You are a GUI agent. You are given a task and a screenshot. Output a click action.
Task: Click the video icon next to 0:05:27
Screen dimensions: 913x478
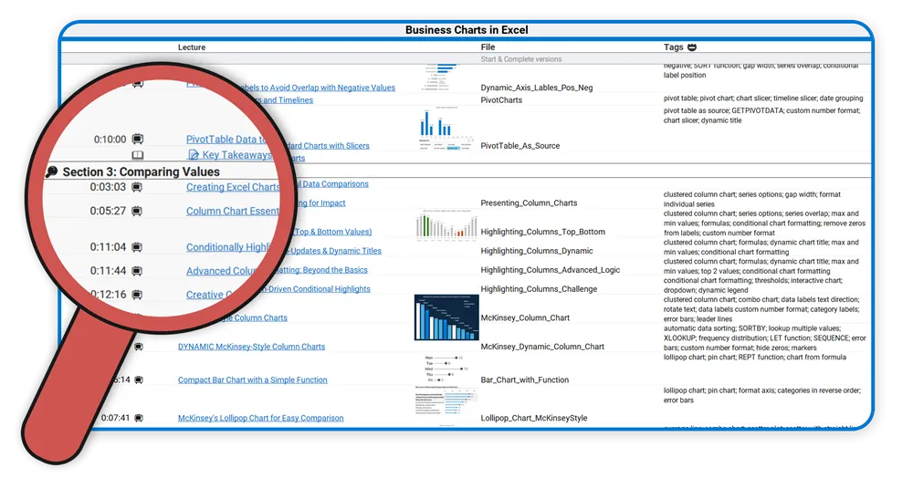137,212
